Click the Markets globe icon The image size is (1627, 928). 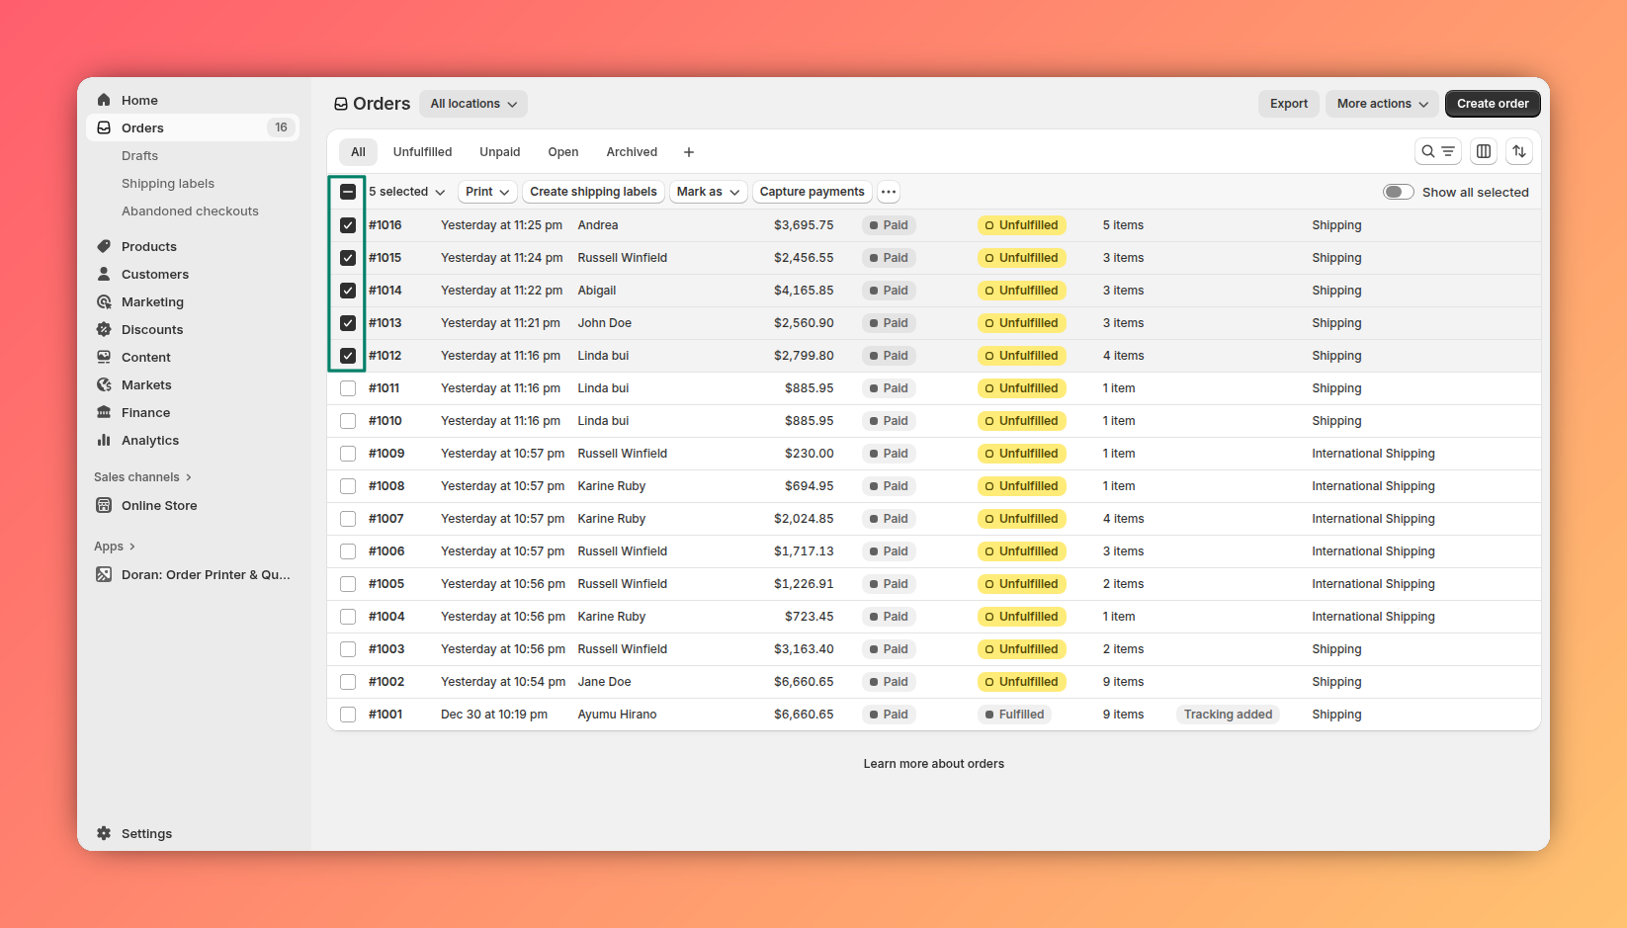pyautogui.click(x=104, y=384)
